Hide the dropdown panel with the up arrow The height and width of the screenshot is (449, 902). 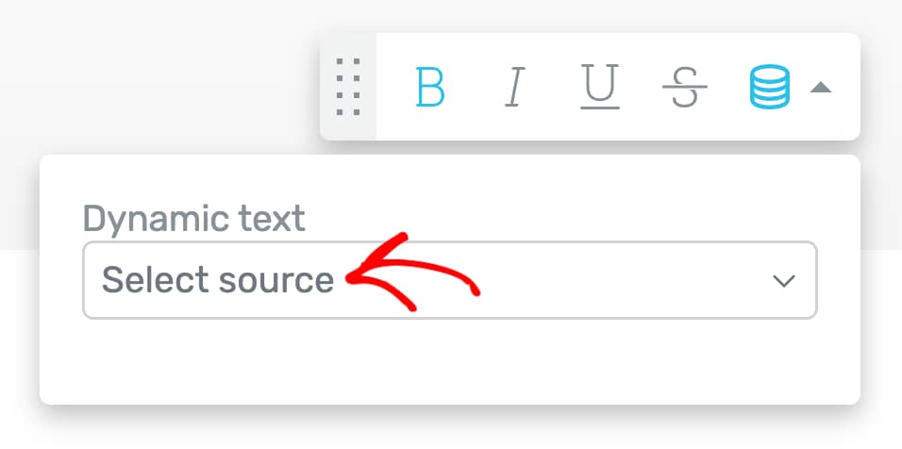pyautogui.click(x=821, y=88)
